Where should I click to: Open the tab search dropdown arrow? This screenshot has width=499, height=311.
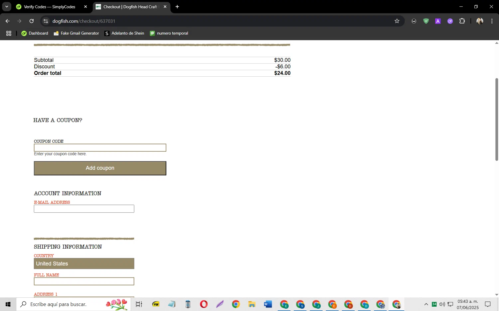[x=6, y=7]
